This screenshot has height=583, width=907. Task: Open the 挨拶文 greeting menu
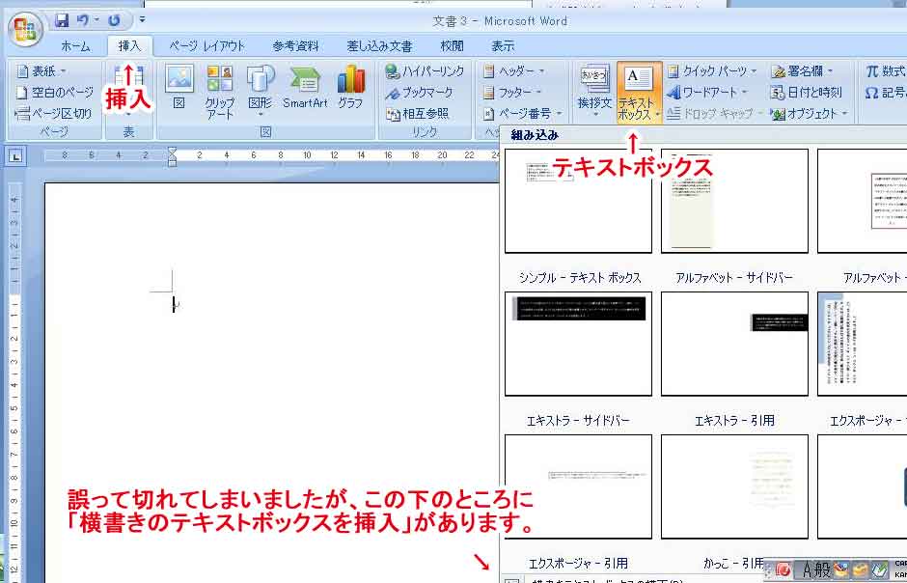[x=594, y=91]
